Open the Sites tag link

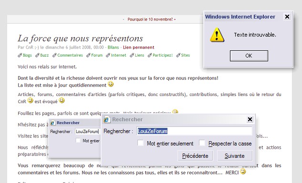186,55
